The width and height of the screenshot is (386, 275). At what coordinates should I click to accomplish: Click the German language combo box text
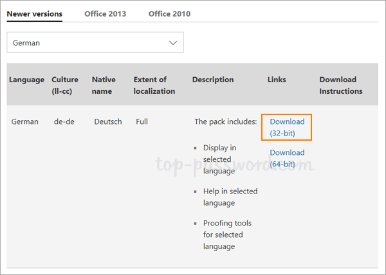(28, 43)
